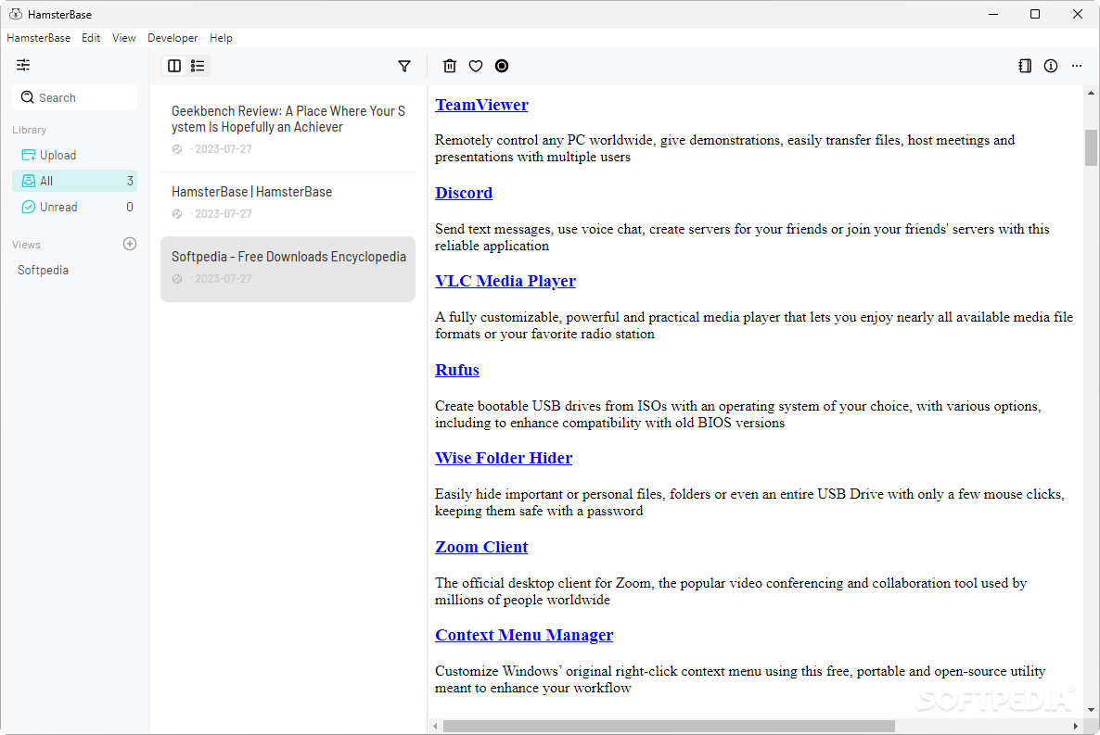Open the Geekbench Review page entry
This screenshot has width=1100, height=735.
tap(288, 129)
